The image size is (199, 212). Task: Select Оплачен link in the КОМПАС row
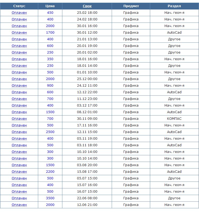click(19, 119)
